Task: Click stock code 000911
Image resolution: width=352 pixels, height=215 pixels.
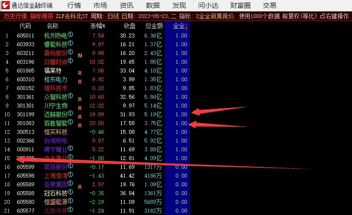Action: coord(25,149)
